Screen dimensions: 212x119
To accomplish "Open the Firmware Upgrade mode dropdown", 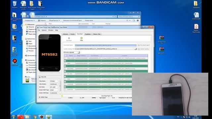I will 72,52.
